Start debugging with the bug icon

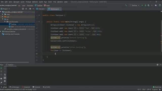coord(145,5)
